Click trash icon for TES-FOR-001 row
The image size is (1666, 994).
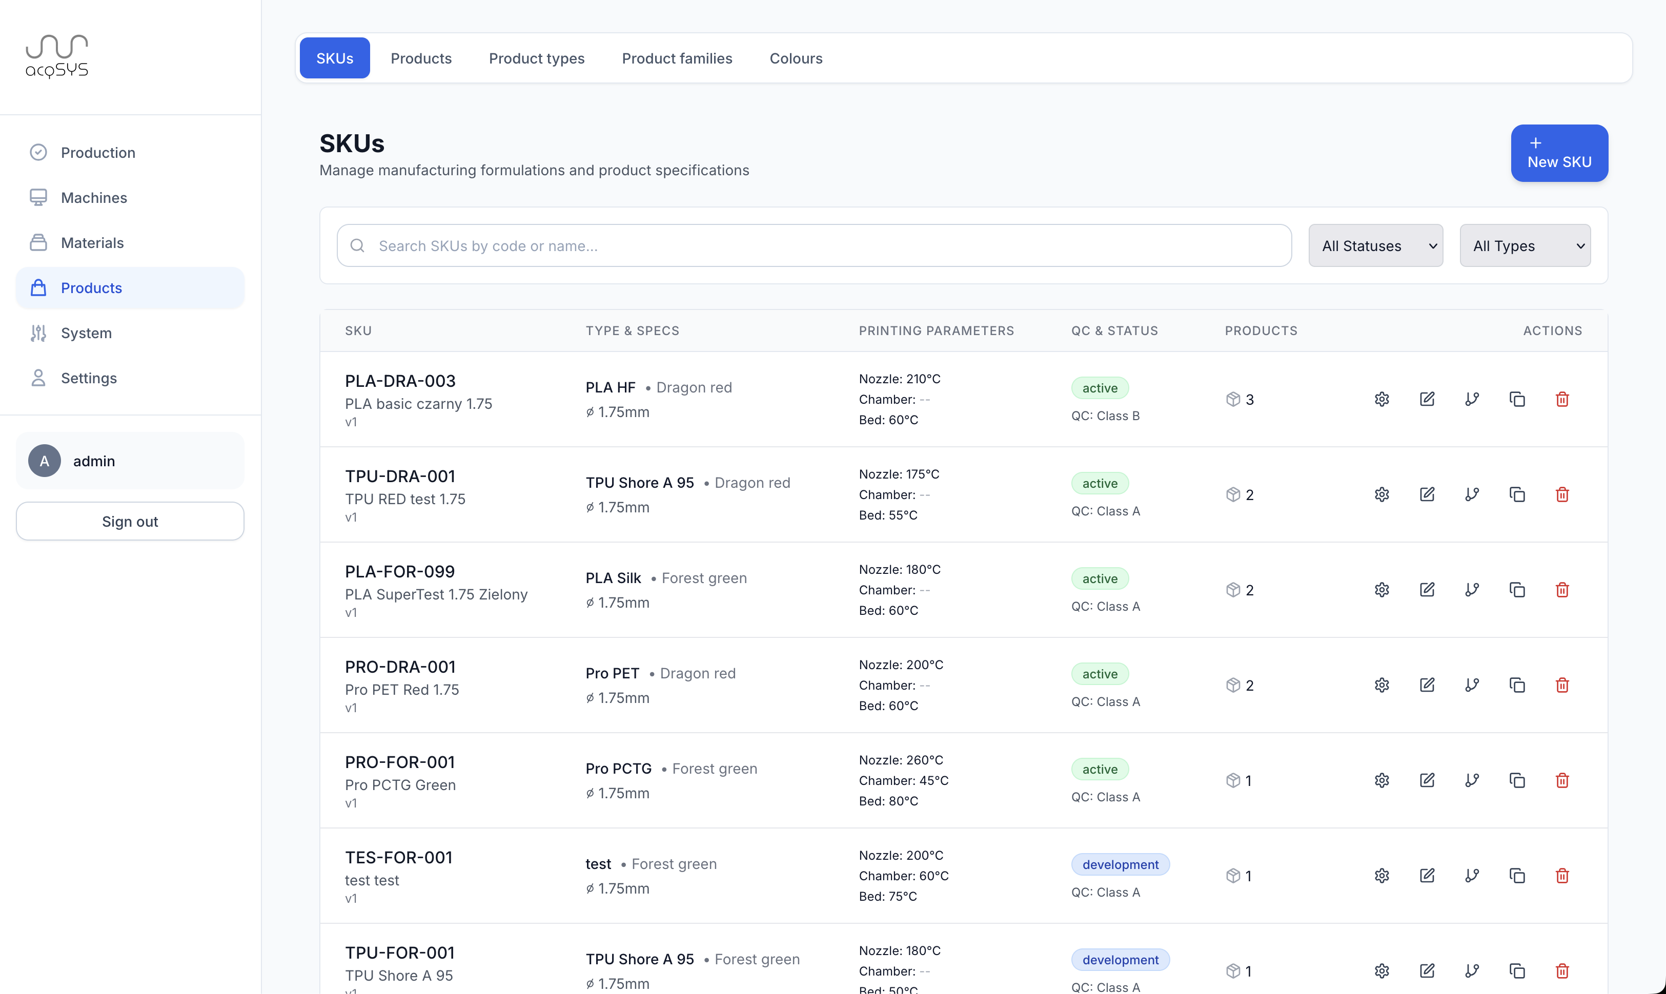point(1562,876)
